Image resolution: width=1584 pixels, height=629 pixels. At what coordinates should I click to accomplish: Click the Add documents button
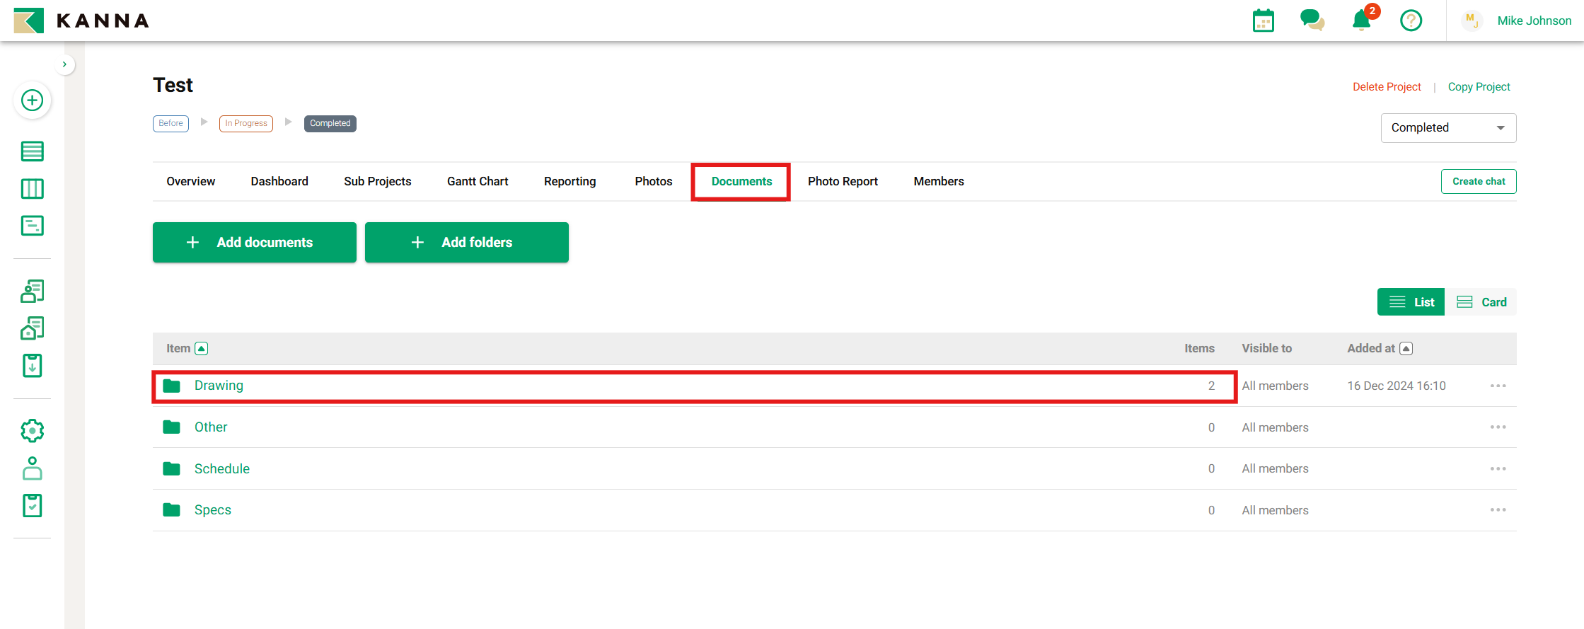(x=254, y=243)
